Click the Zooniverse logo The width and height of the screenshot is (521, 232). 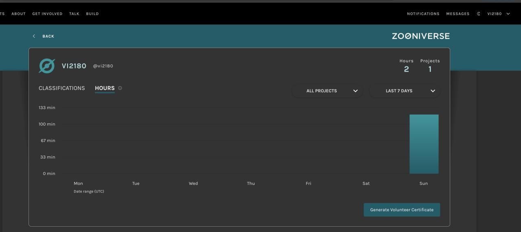[421, 36]
